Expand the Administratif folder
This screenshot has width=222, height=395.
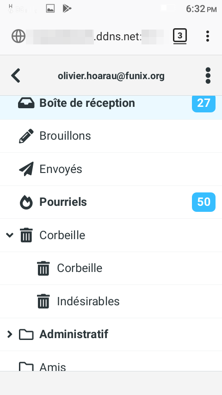coord(10,334)
